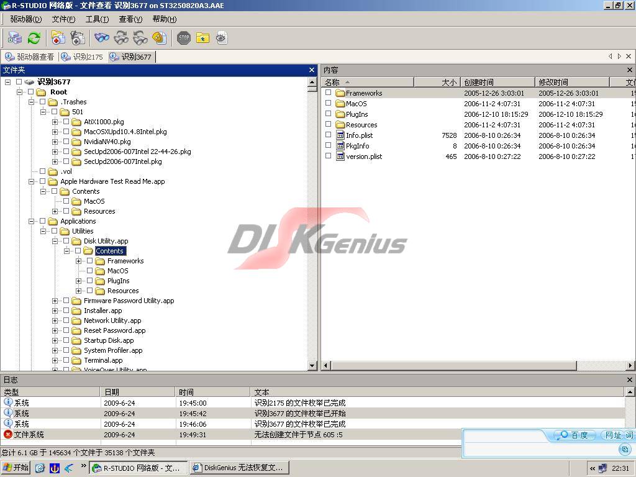Click the R-STUDIO taskbar button

coord(139,468)
